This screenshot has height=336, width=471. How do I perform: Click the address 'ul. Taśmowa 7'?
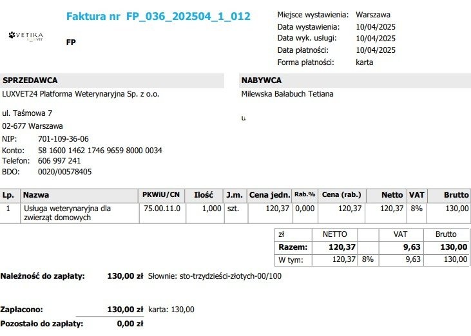click(27, 113)
